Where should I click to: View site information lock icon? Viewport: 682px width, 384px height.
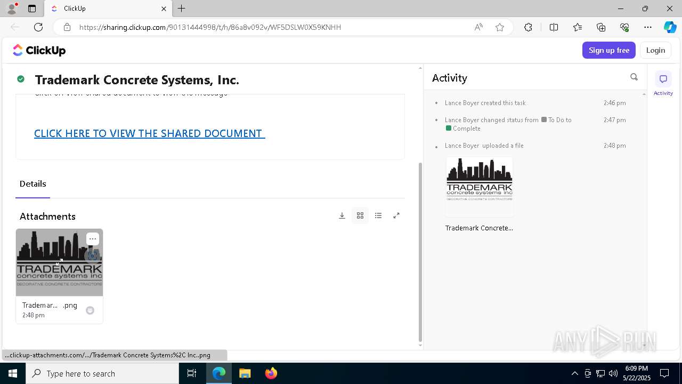[67, 27]
